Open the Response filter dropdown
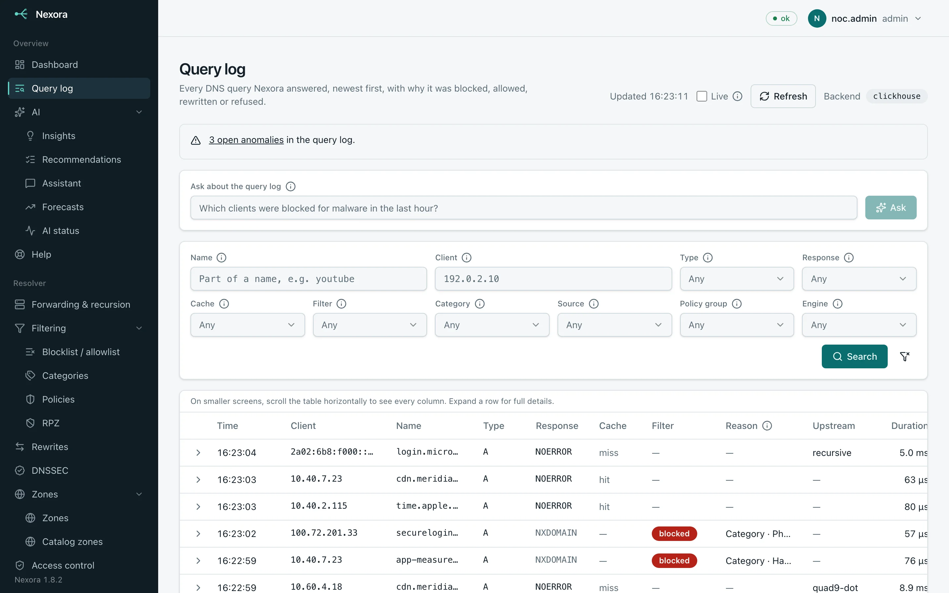The image size is (949, 593). tap(859, 279)
